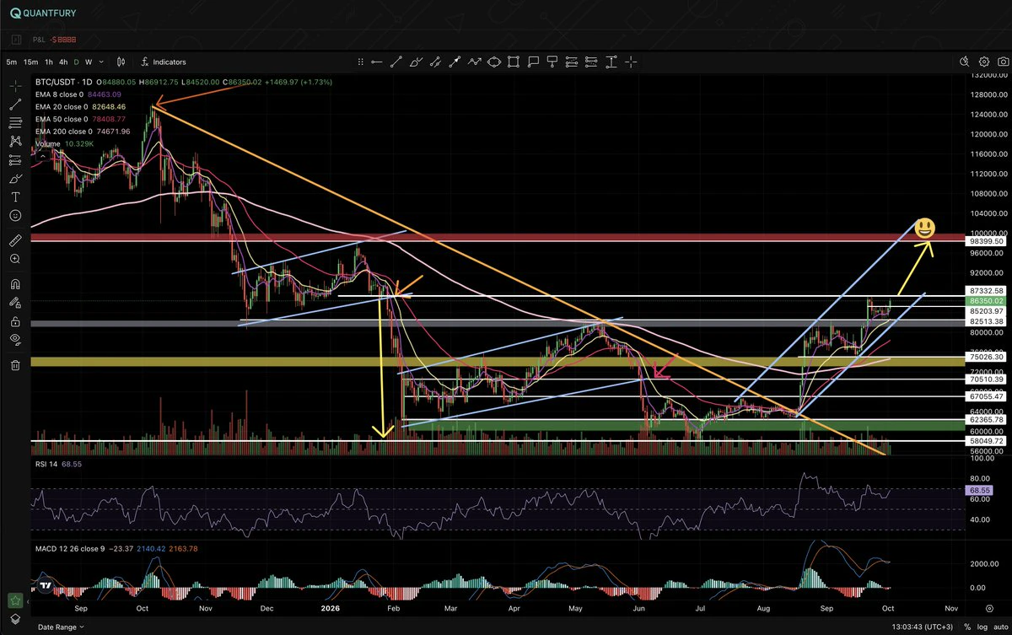Select the weekly W timeframe
This screenshot has height=635, width=1012.
tap(89, 62)
